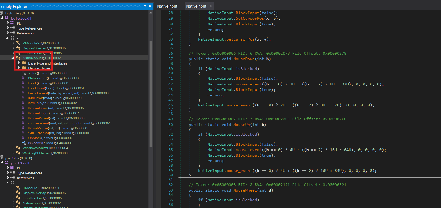The image size is (441, 208).
Task: Click the method icon beside .cctor()
Action: [24, 73]
